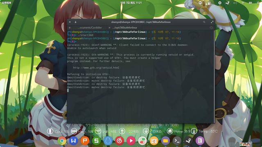Click the ./start360 command text
The width and height of the screenshot is (262, 147).
[x=86, y=35]
